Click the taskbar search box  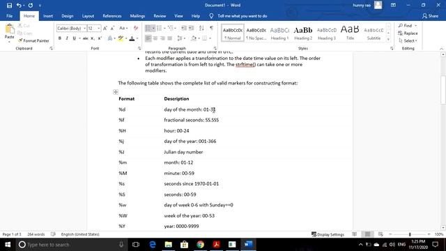71,245
